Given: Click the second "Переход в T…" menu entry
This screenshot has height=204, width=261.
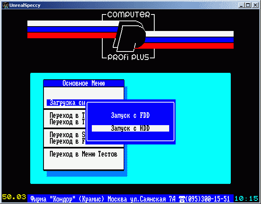Looking at the screenshot, I should click(66, 122).
